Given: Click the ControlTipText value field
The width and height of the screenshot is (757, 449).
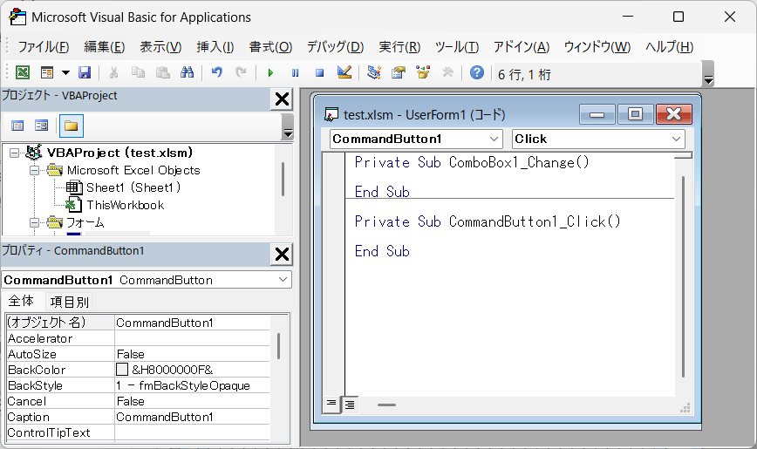Looking at the screenshot, I should (192, 432).
